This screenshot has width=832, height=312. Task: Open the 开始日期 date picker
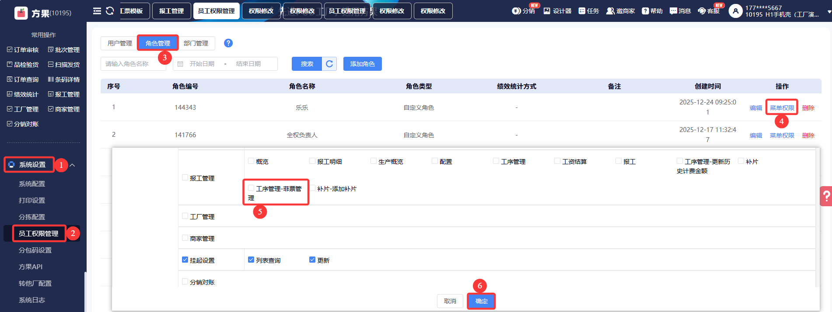coord(202,64)
